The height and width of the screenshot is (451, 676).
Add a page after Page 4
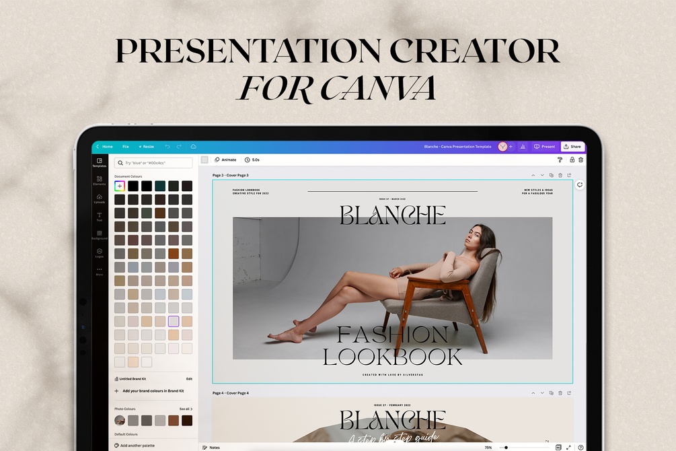coord(569,393)
